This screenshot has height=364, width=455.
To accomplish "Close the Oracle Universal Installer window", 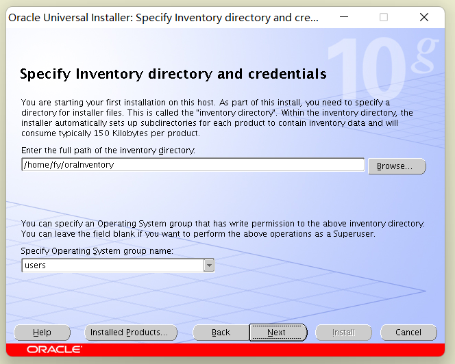I will click(x=424, y=17).
